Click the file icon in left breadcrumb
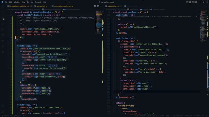This screenshot has height=117, width=209. pyautogui.click(x=43, y=9)
